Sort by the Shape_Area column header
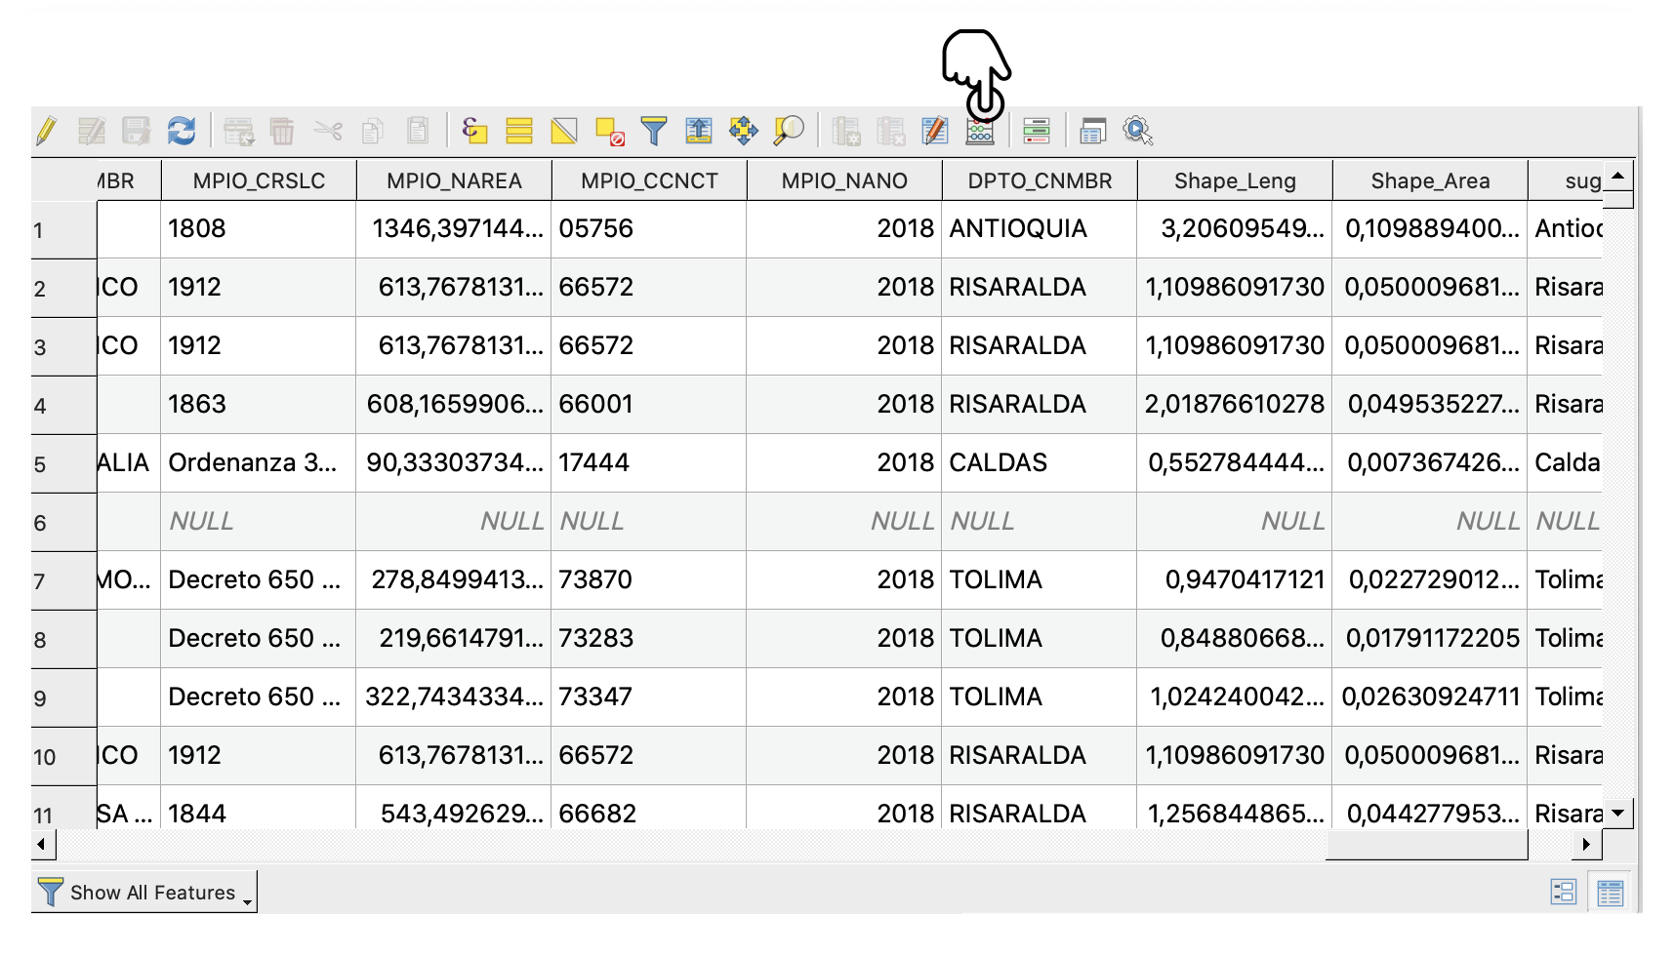Image resolution: width=1675 pixels, height=956 pixels. tap(1430, 180)
